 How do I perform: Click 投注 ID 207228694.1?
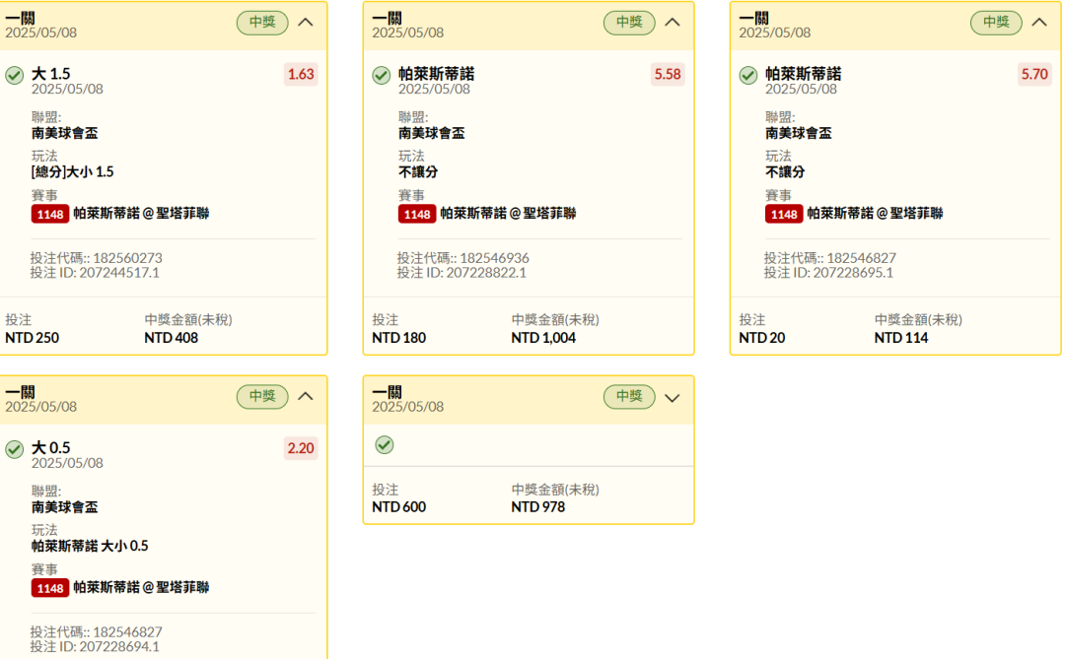[95, 647]
